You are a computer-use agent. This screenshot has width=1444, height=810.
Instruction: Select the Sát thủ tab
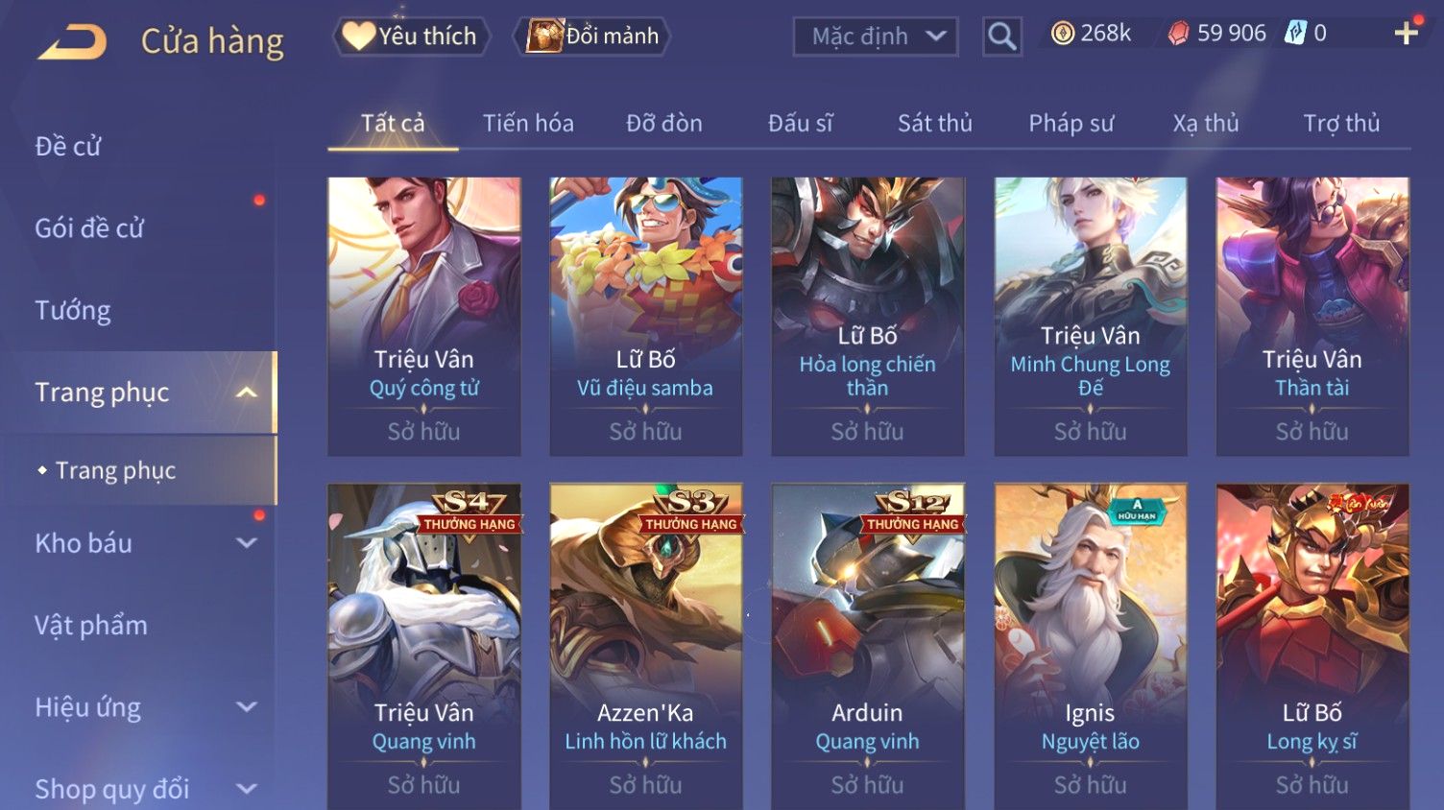pos(935,123)
